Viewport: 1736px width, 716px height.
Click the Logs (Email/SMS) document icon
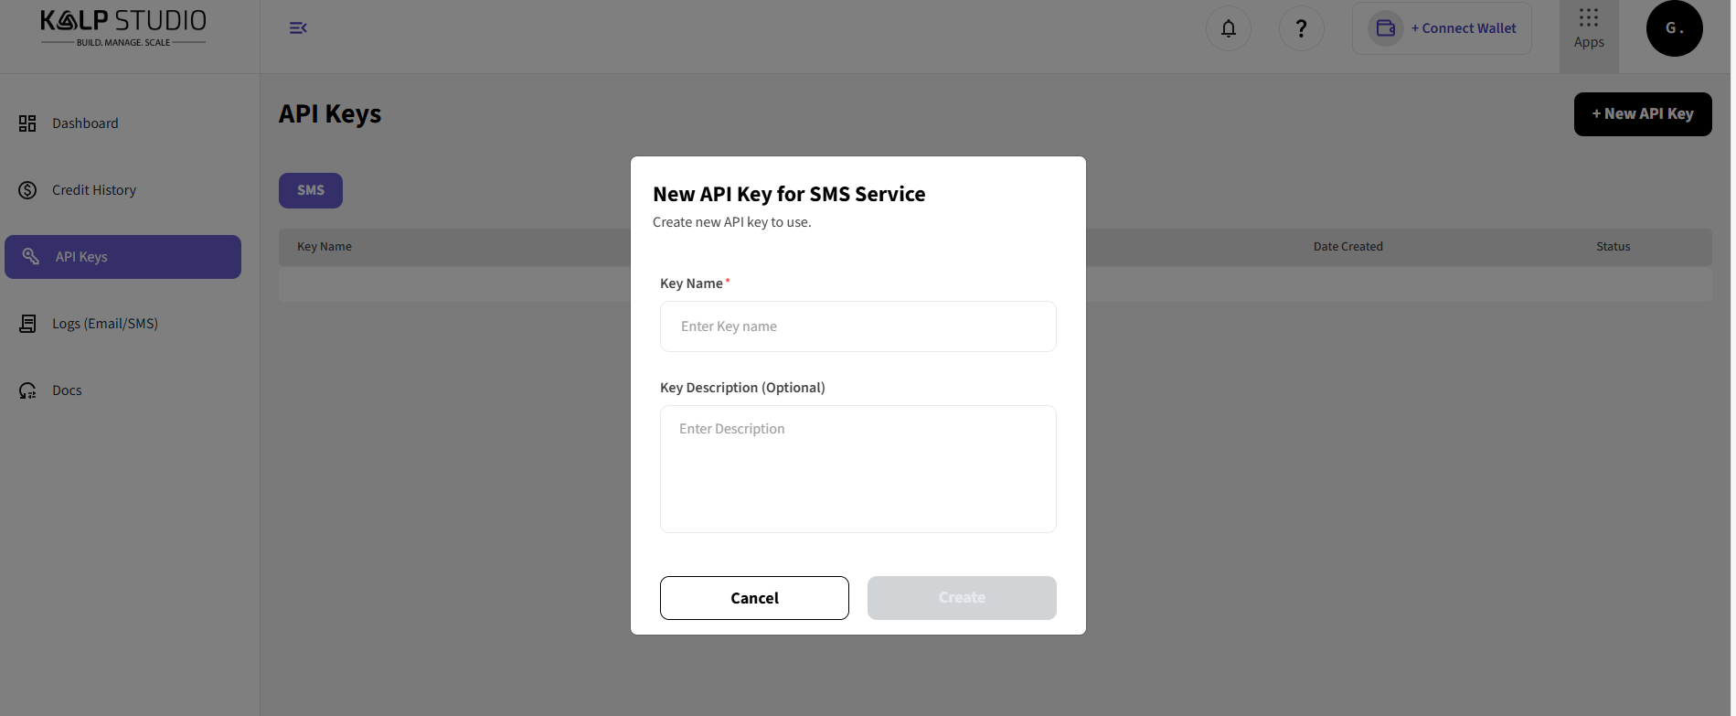tap(27, 324)
